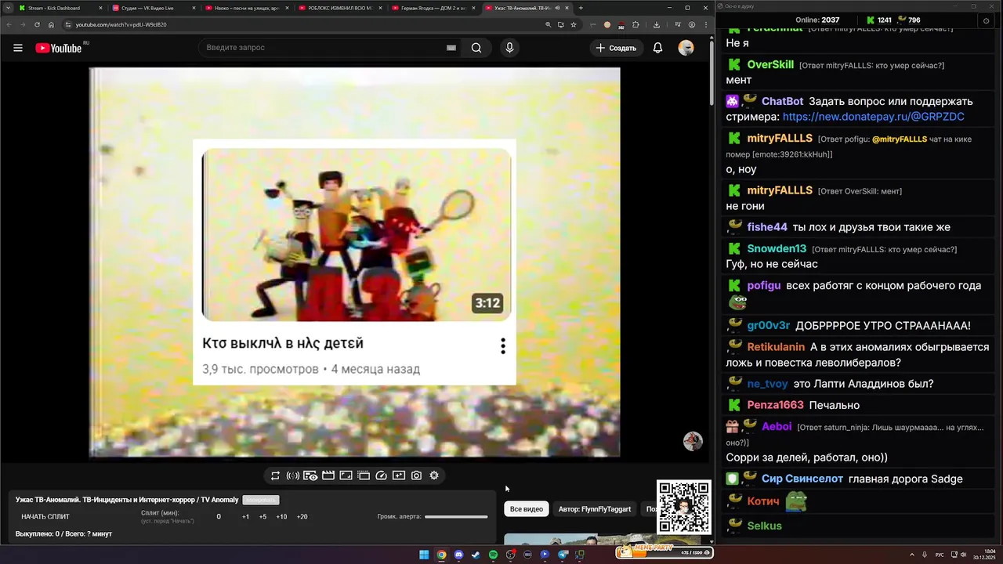Open the YouTube hamburger guide menu
The image size is (1003, 564).
18,48
